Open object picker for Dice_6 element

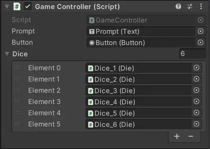(x=196, y=124)
